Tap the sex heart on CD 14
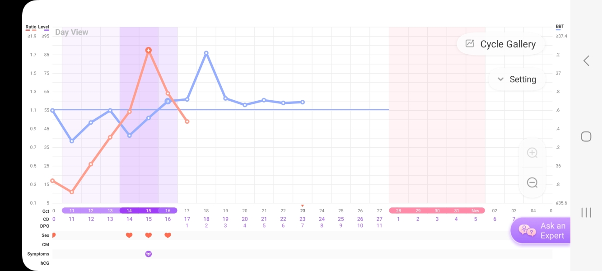 pyautogui.click(x=129, y=235)
